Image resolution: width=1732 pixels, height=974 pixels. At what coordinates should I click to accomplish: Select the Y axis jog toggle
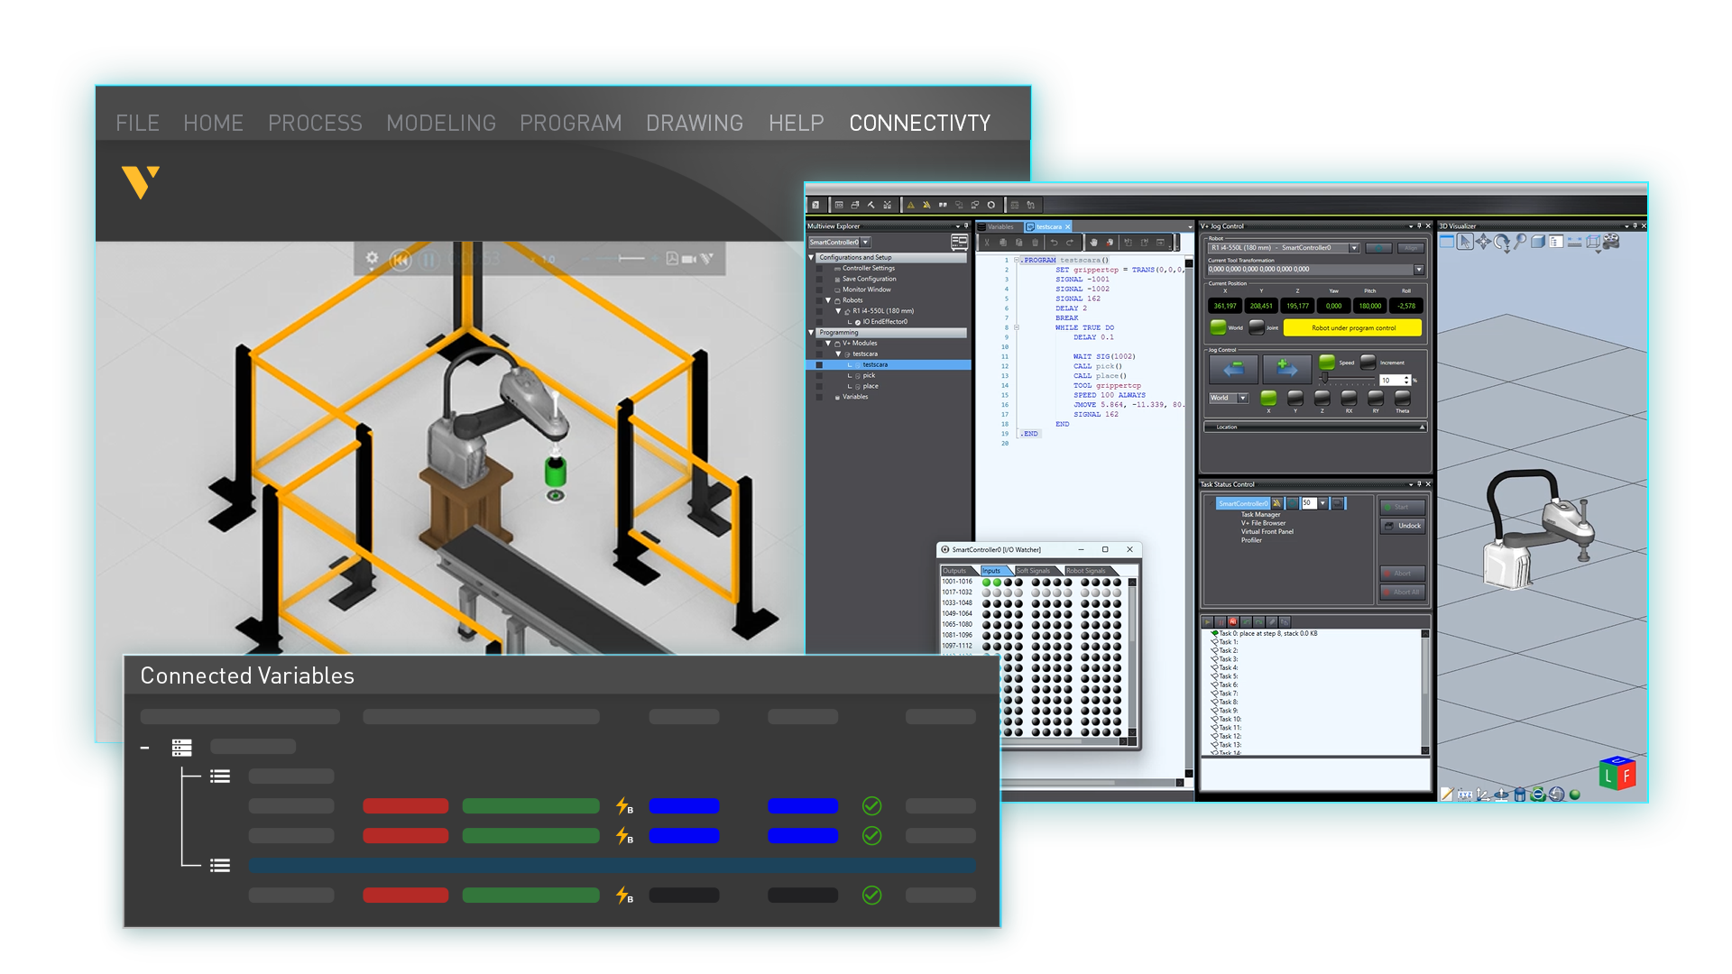1294,400
